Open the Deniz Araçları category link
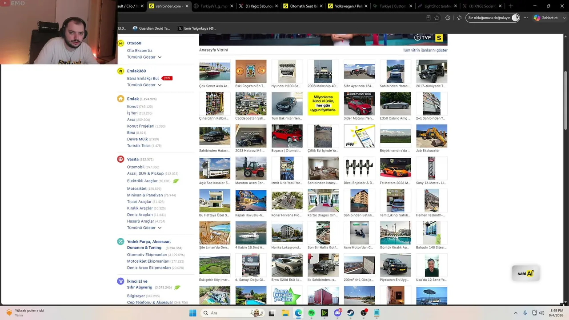The image size is (569, 320). click(x=140, y=215)
